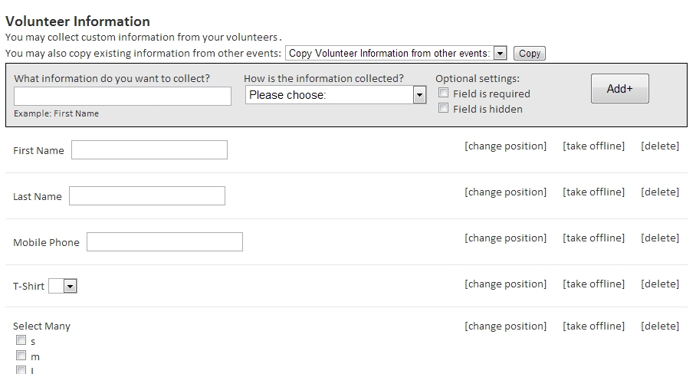The width and height of the screenshot is (696, 374).
Task: Delete the Select Many field
Action: click(x=659, y=326)
